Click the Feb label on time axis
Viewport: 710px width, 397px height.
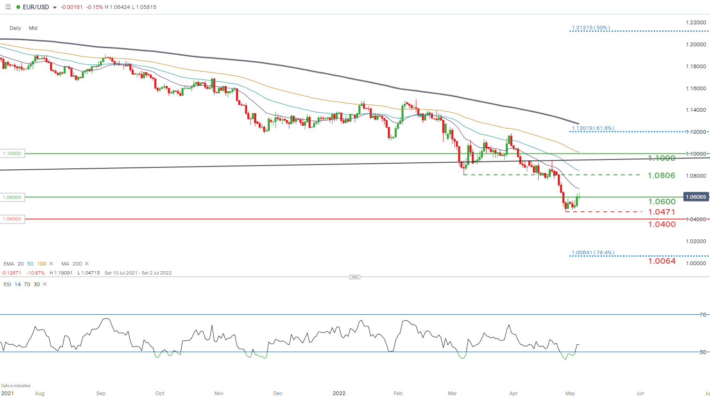click(398, 393)
